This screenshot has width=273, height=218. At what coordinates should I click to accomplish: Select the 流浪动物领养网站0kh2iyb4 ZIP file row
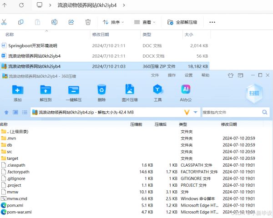click(105, 66)
